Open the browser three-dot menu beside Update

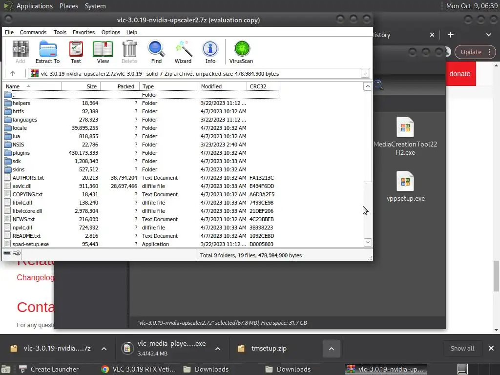pyautogui.click(x=489, y=52)
